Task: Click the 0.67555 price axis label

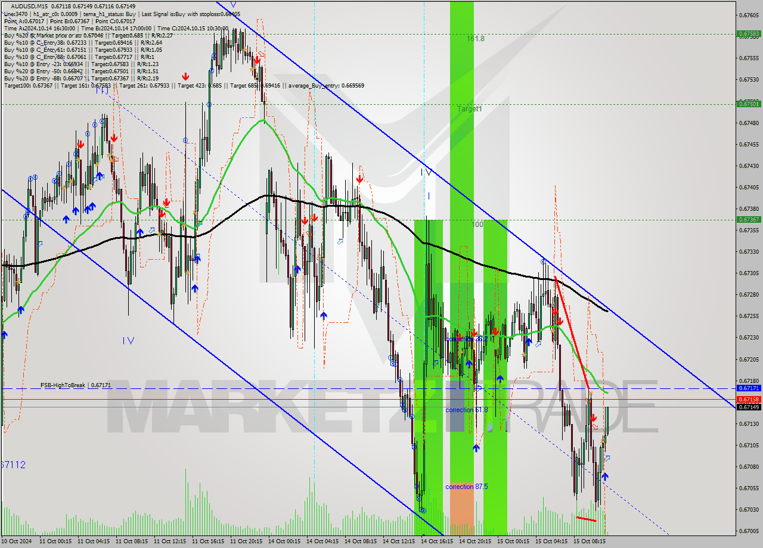Action: click(x=749, y=58)
